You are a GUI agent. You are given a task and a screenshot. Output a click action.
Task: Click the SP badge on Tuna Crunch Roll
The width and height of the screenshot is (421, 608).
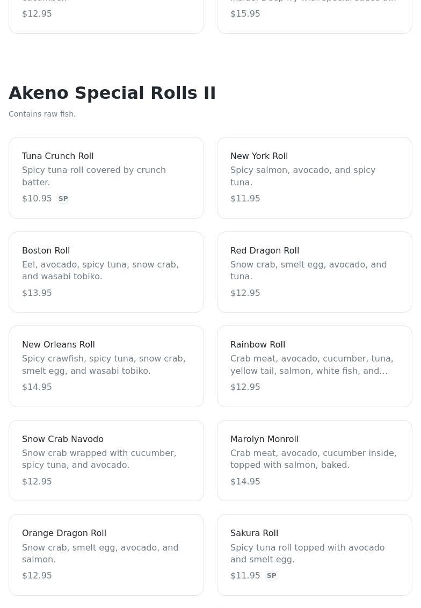click(63, 199)
